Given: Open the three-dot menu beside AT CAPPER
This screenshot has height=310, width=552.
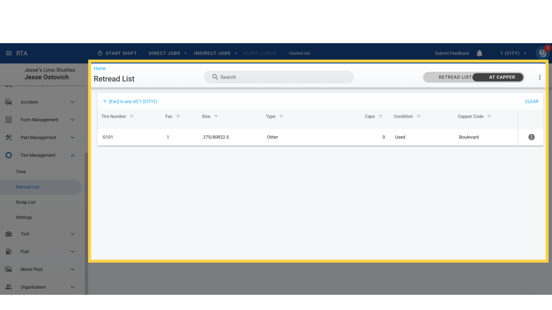Looking at the screenshot, I should pyautogui.click(x=540, y=77).
